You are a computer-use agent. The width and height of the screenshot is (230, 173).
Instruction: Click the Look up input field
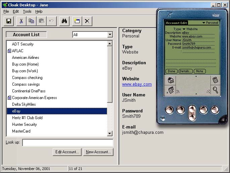tap(68, 143)
